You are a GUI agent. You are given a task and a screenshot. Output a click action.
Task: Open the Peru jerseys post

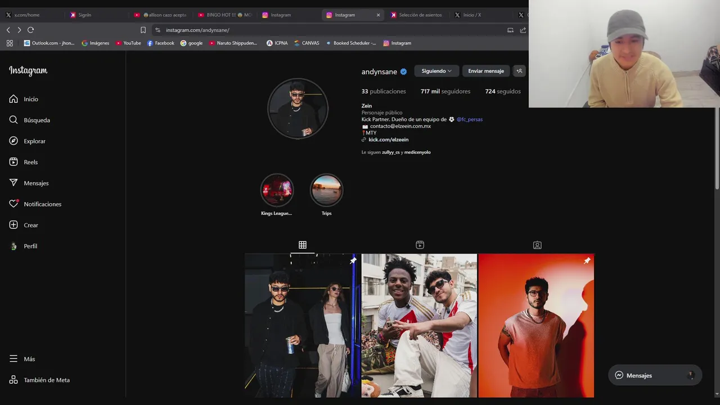(x=419, y=326)
